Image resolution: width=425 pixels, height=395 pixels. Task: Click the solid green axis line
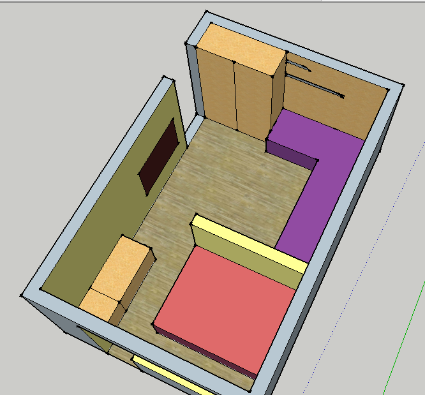click(402, 351)
